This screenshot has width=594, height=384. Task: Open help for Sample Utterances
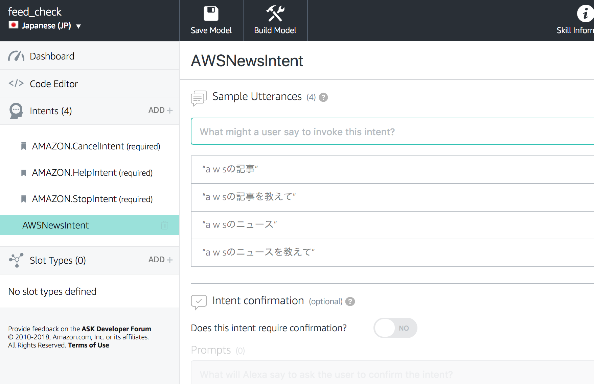[323, 97]
